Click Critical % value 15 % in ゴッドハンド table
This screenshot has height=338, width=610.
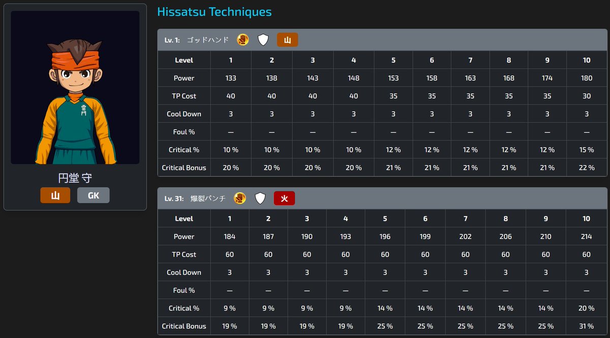click(587, 150)
